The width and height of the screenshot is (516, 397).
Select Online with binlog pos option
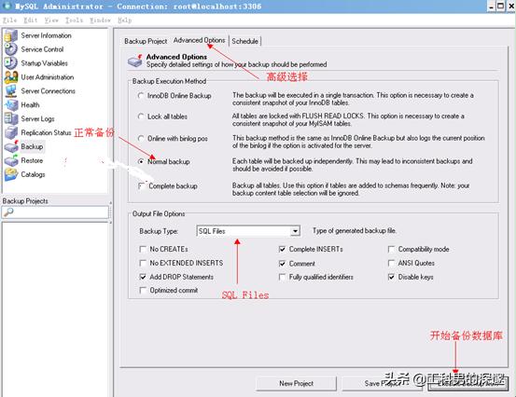[x=141, y=138]
